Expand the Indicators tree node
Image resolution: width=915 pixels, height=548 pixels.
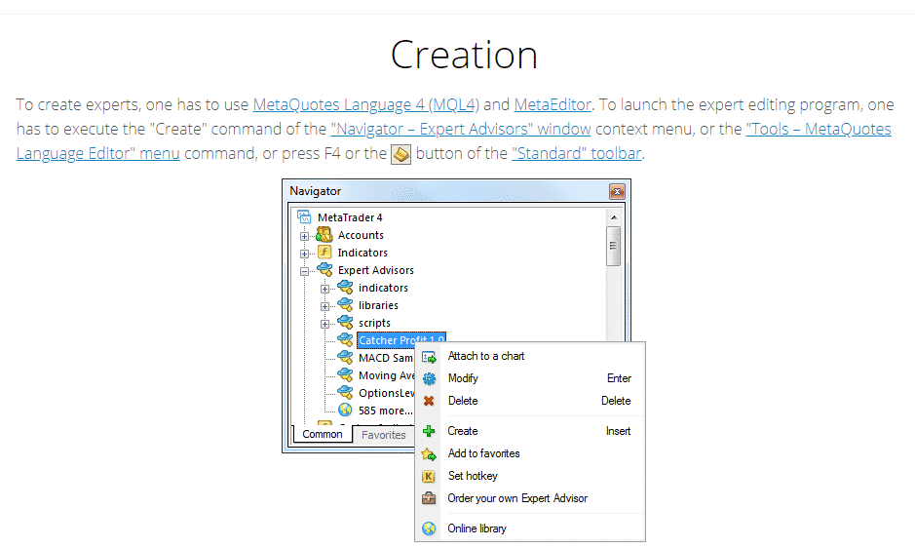(x=304, y=254)
